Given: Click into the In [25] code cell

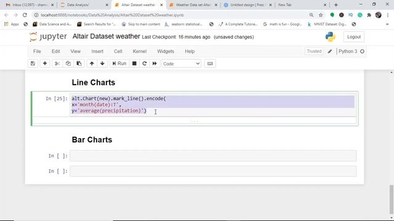Looking at the screenshot, I should (213, 105).
